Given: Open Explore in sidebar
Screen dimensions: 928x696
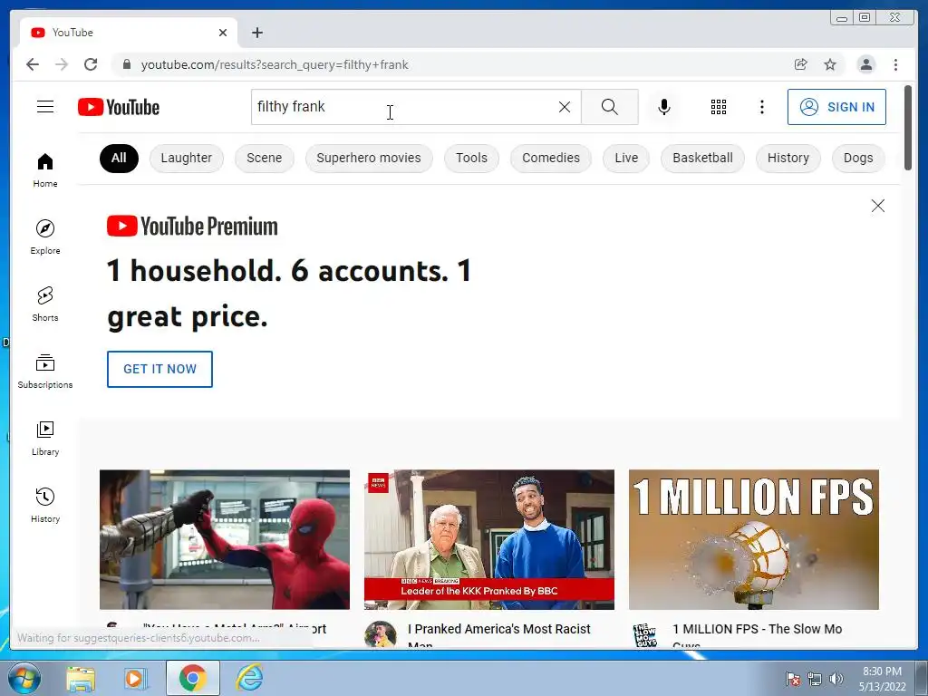Looking at the screenshot, I should click(45, 237).
